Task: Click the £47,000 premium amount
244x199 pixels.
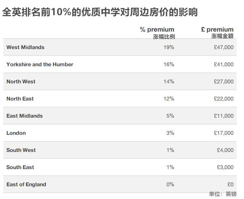Action: click(x=224, y=47)
